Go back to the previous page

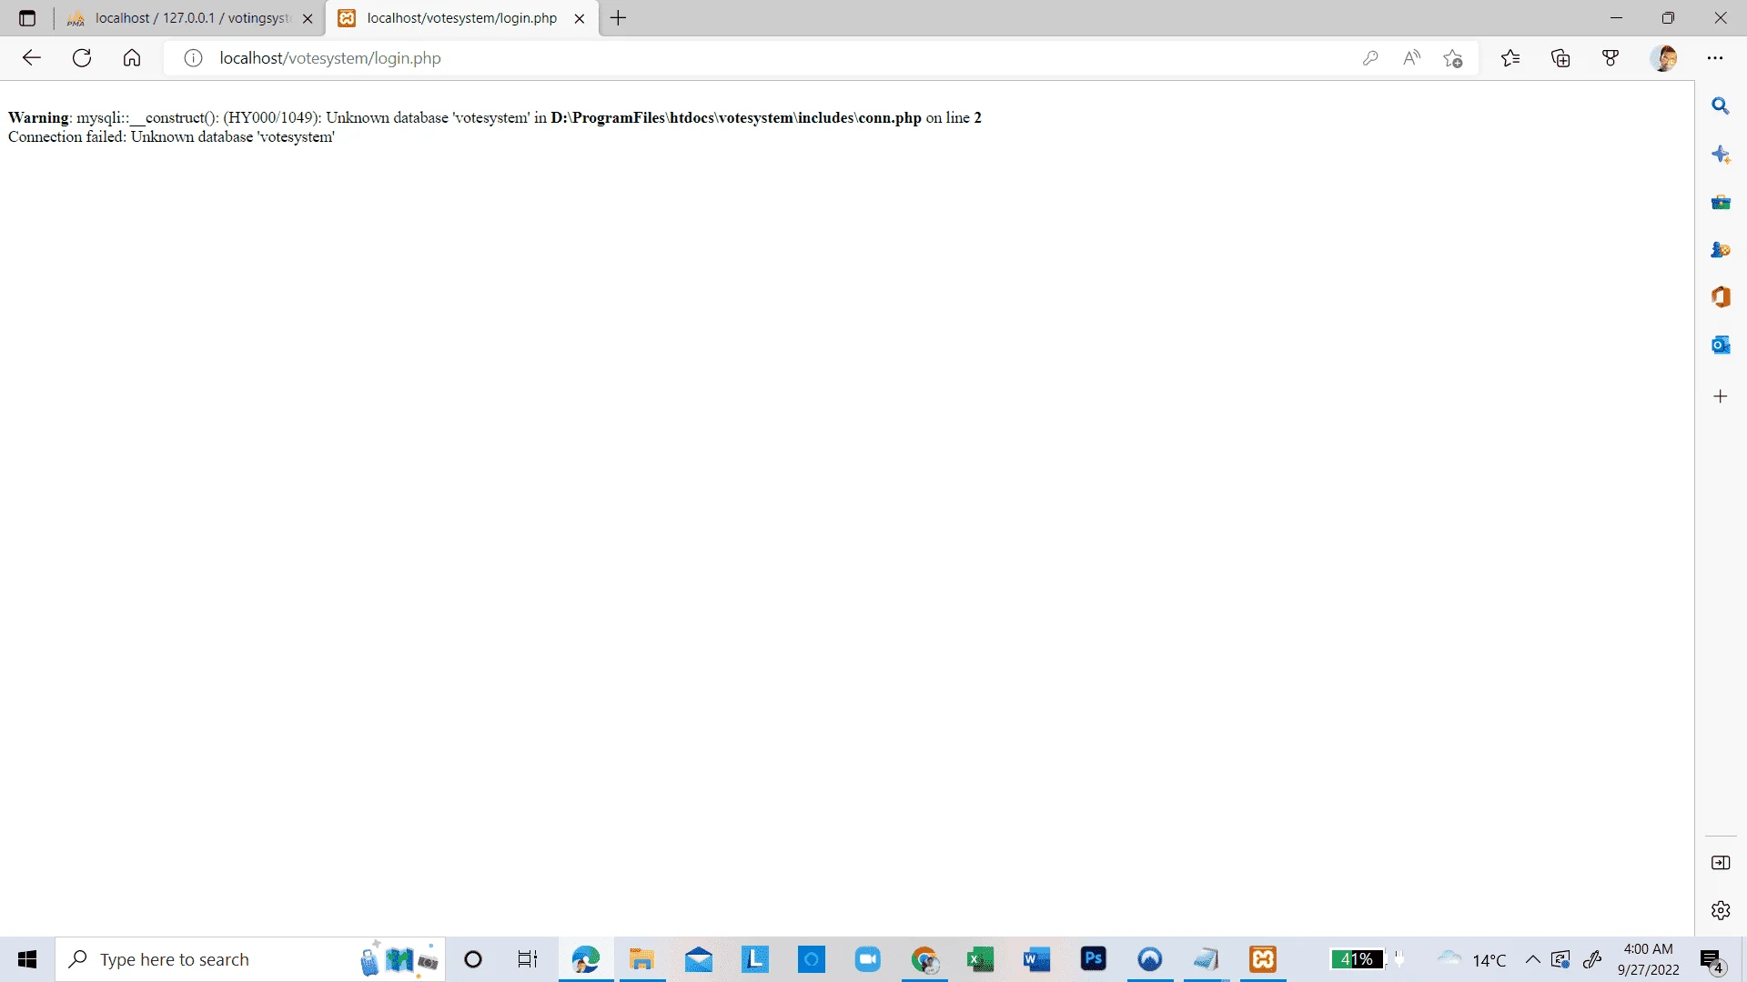click(32, 58)
